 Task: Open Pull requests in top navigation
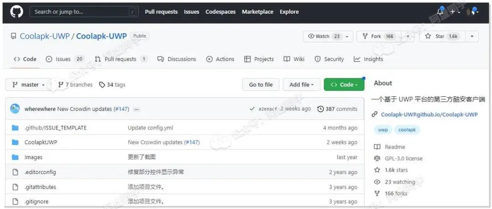(161, 12)
